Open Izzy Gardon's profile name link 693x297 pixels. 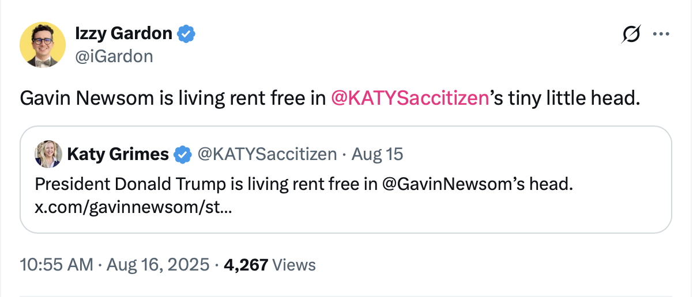pos(123,34)
